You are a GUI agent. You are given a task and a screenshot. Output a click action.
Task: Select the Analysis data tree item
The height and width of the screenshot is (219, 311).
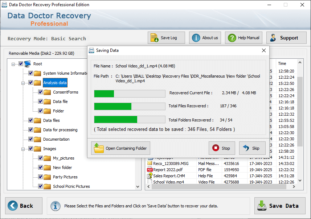tap(55, 83)
